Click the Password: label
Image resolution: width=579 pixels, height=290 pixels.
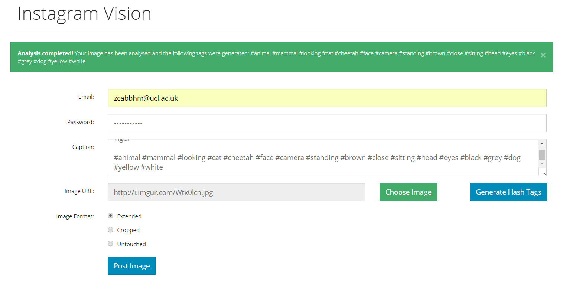[81, 122]
